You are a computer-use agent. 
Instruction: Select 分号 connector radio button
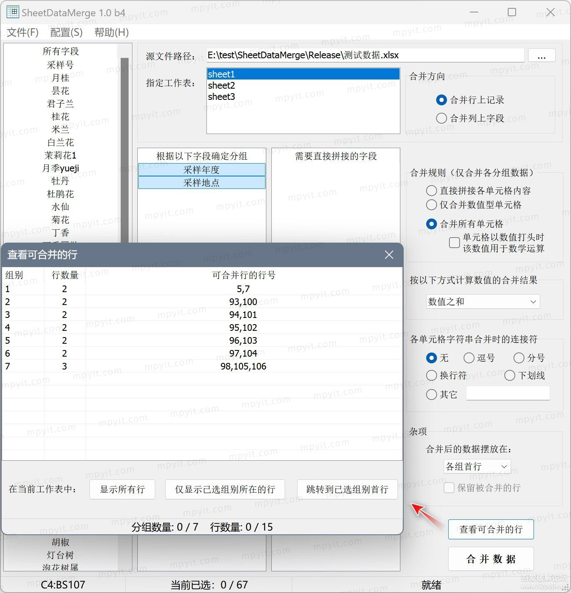[529, 358]
